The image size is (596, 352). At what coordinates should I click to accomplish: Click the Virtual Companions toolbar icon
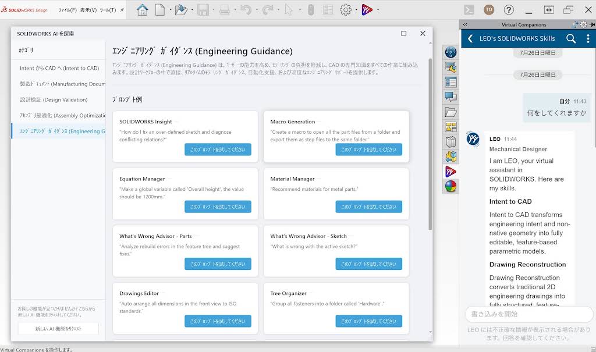tap(367, 10)
